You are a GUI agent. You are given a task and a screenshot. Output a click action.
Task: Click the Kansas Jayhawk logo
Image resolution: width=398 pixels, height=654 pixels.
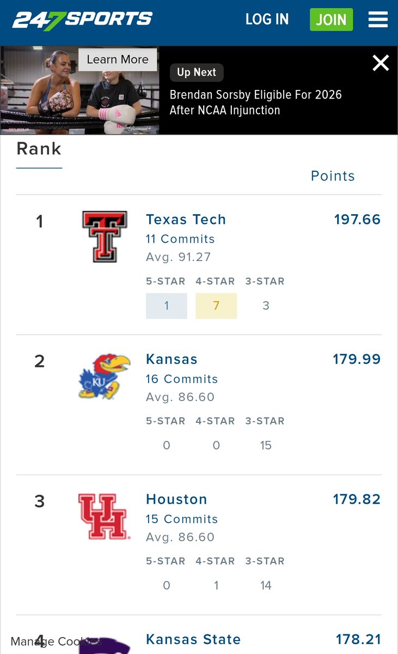click(105, 377)
